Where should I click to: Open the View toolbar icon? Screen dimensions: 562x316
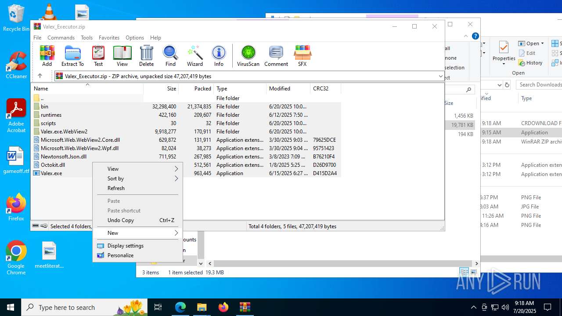[122, 56]
